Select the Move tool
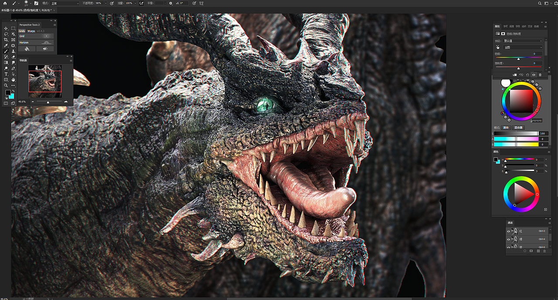This screenshot has width=558, height=300. coord(6,28)
